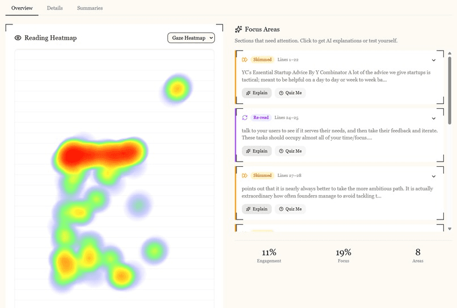Click Explain for the Lines 1–22 section

[x=256, y=93]
